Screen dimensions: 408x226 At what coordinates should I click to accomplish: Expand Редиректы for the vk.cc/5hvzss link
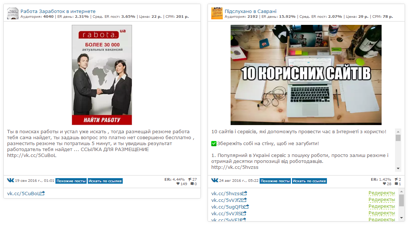(382, 193)
